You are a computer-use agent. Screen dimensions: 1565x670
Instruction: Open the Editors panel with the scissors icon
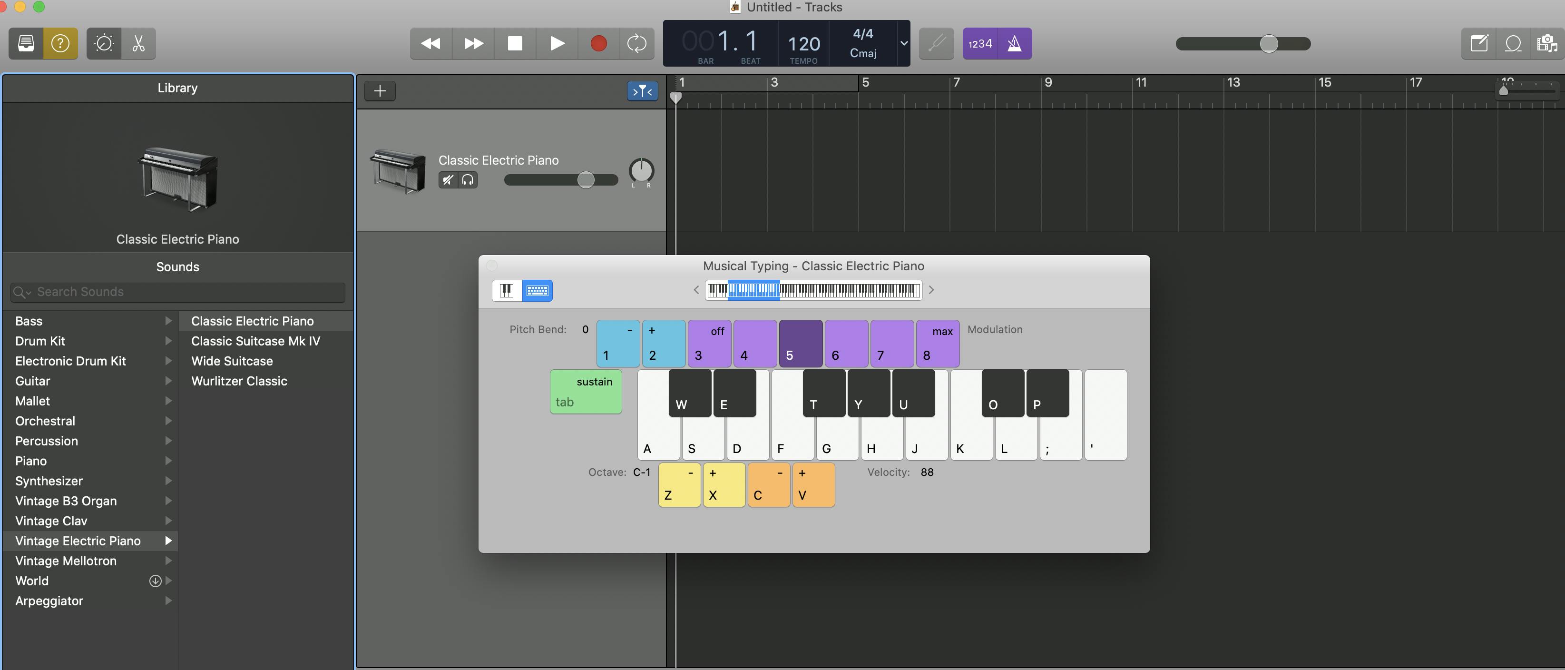coord(138,43)
